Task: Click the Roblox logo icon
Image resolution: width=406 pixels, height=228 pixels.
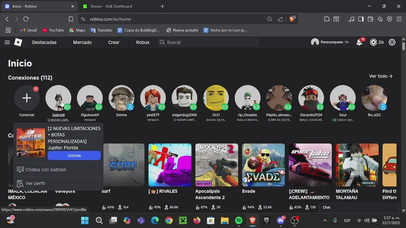Action: 18,42
